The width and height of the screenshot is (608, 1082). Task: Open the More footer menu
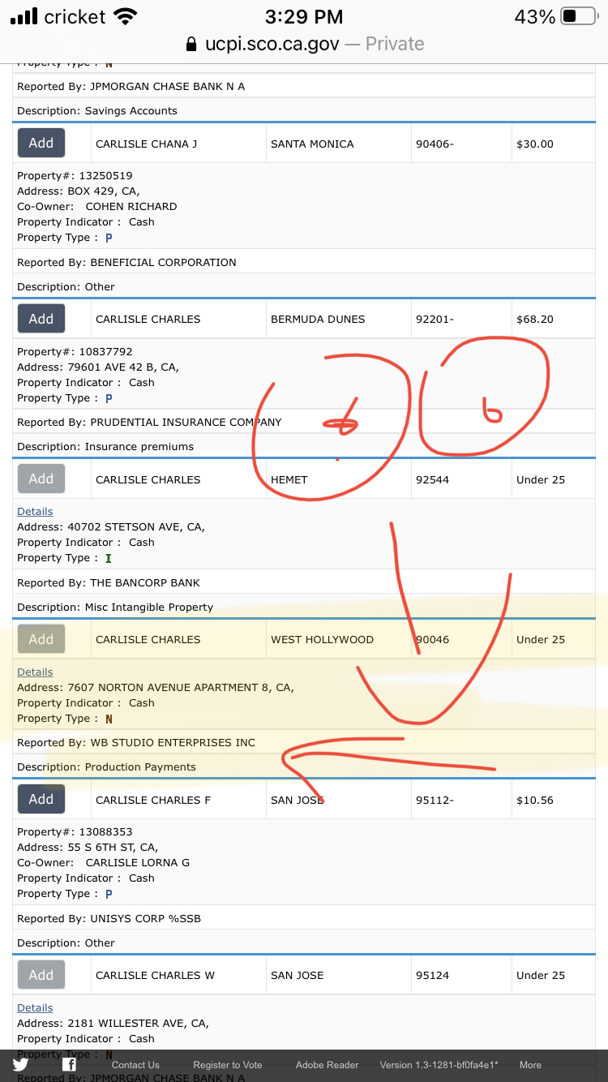tap(530, 1065)
